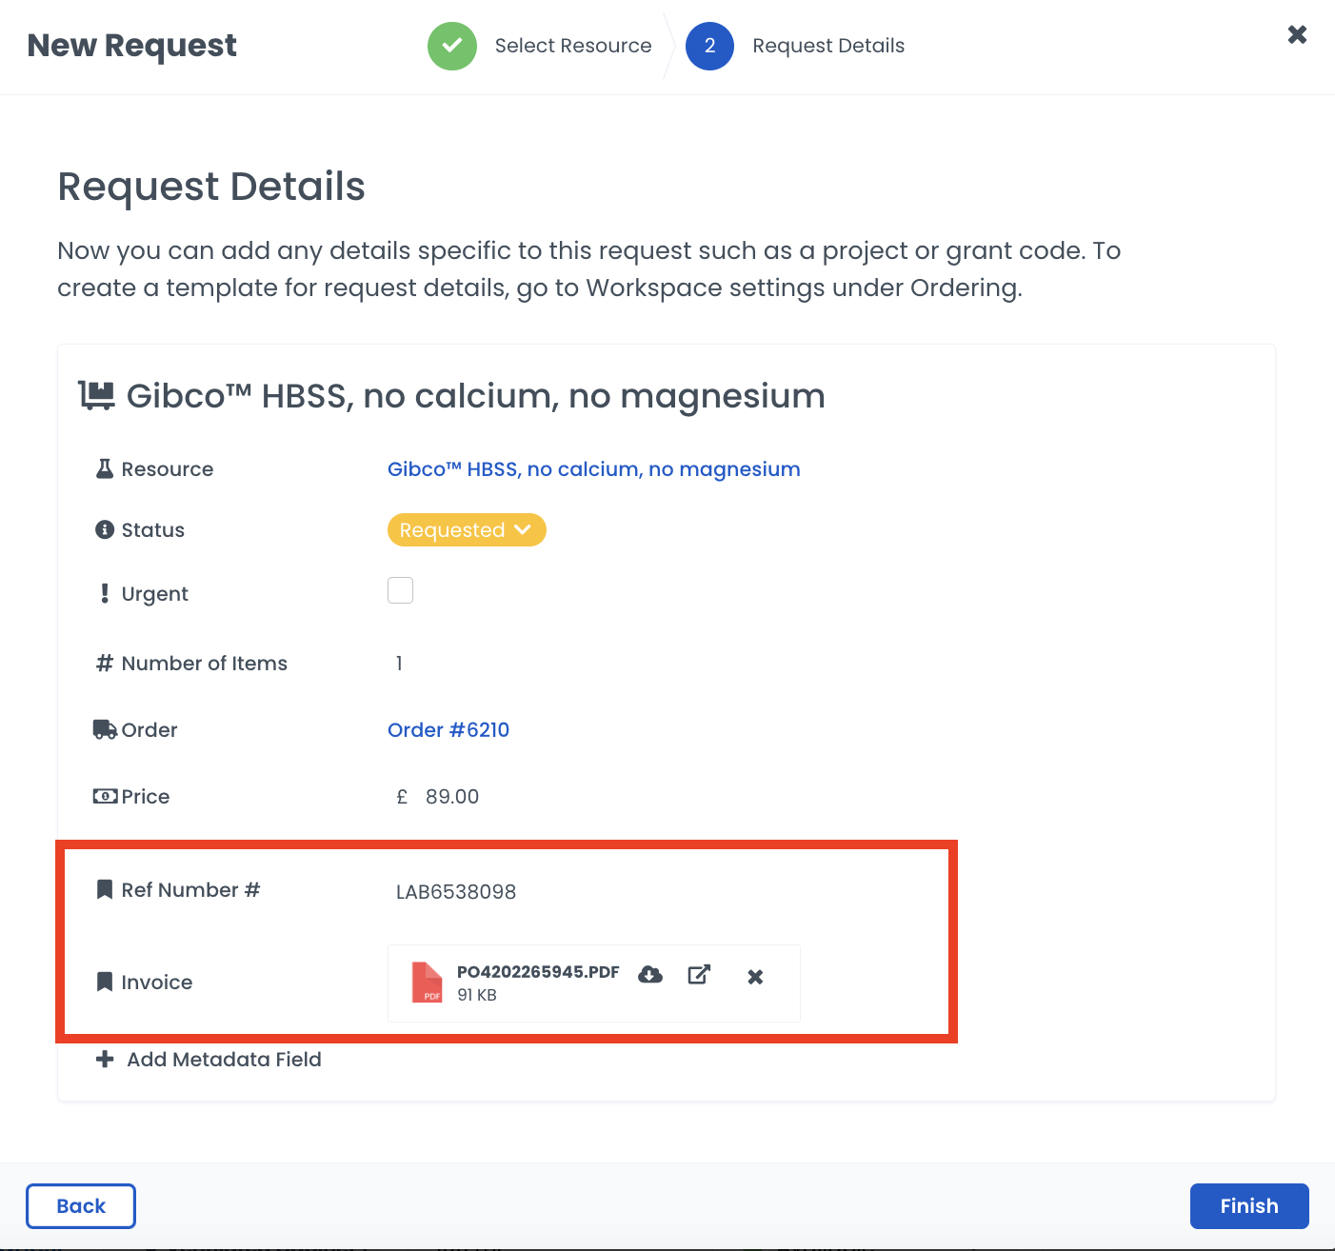
Task: Click the plus icon for metadata field
Action: pos(105,1060)
